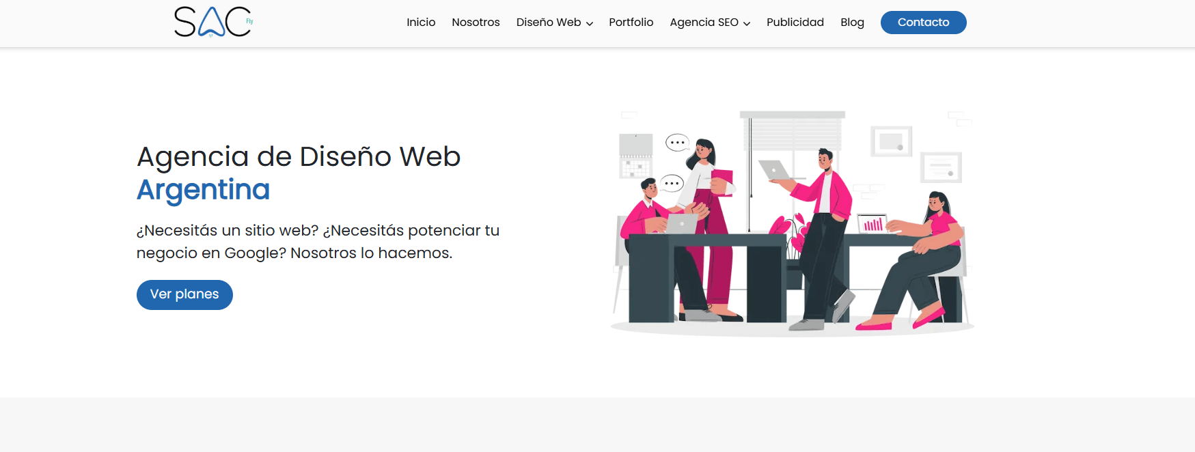Visit the Publicidad page
Screen dimensions: 1195x452
pos(795,23)
